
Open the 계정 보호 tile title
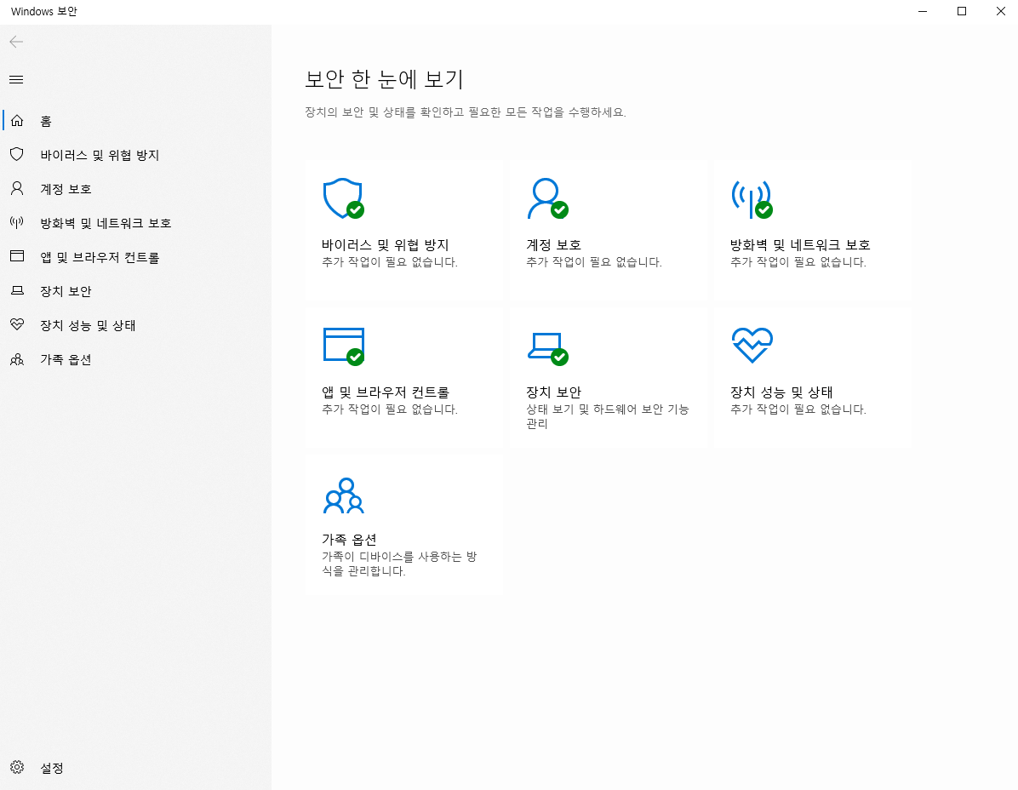tap(553, 244)
